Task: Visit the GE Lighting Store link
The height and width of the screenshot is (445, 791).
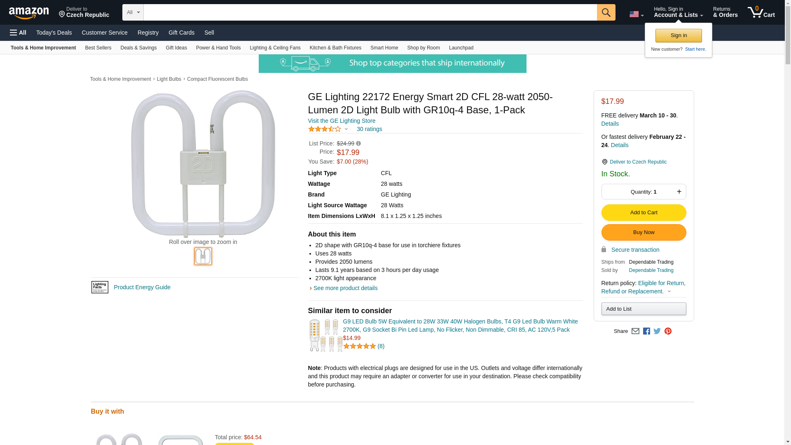Action: click(x=342, y=121)
